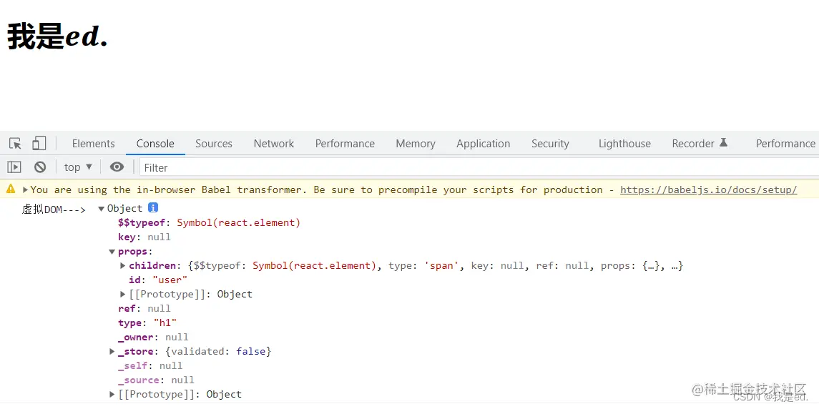Open live expression eye icon
Screen dimensions: 819x409
click(117, 167)
